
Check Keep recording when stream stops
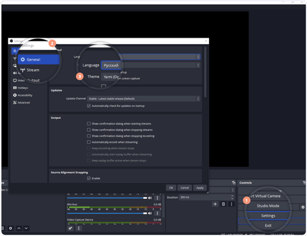point(89,148)
